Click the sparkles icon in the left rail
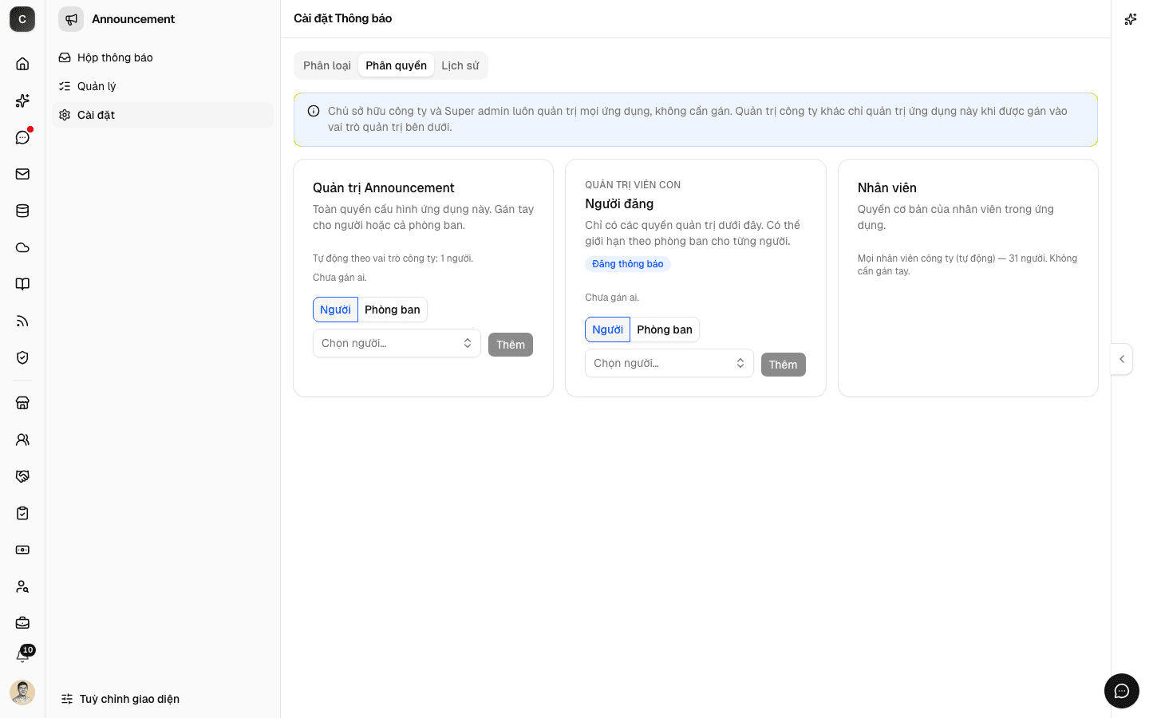Screen dimensions: 1149x718 click(22, 101)
